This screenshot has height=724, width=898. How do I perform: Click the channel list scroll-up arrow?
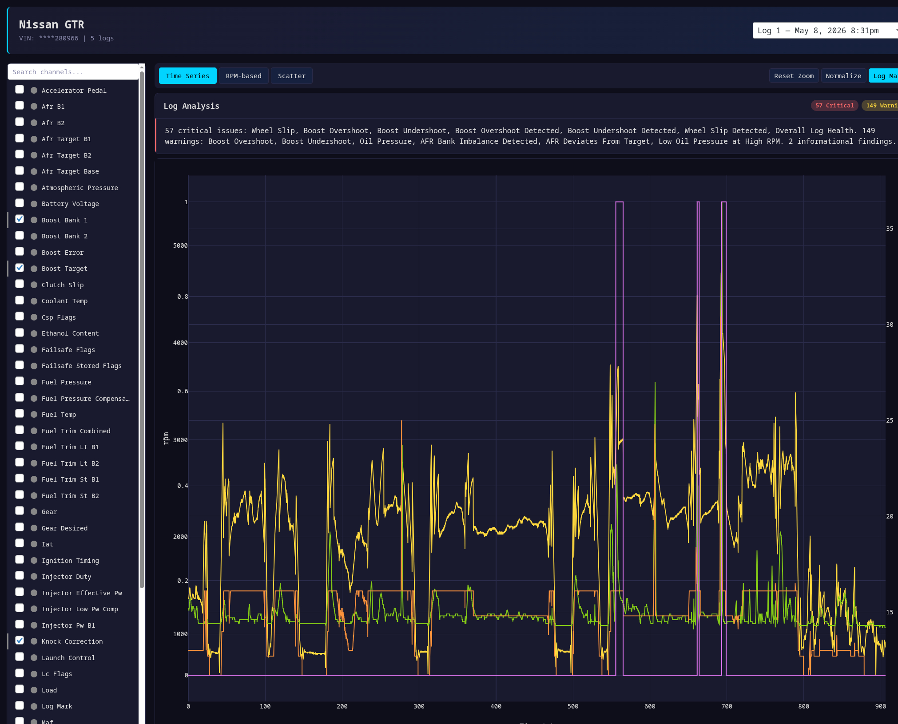(142, 67)
